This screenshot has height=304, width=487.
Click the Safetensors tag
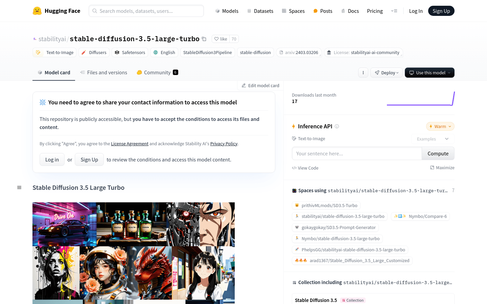[130, 52]
